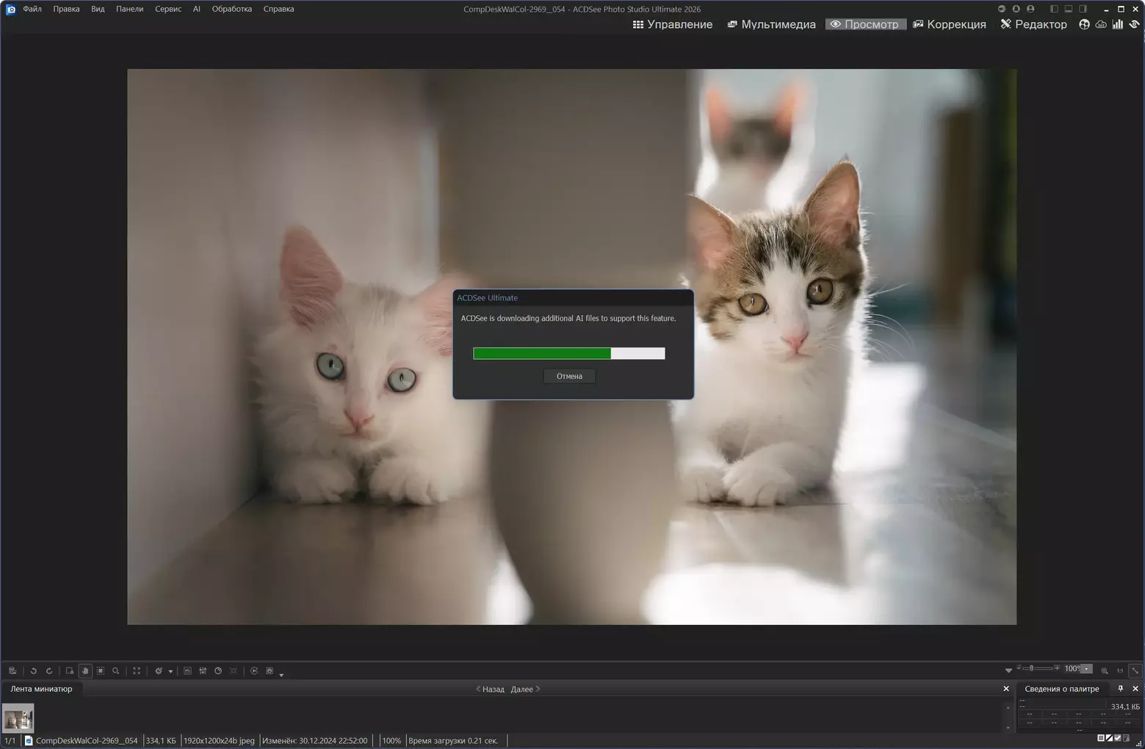1145x749 pixels.
Task: Click the zoom slider handle
Action: pyautogui.click(x=1032, y=668)
